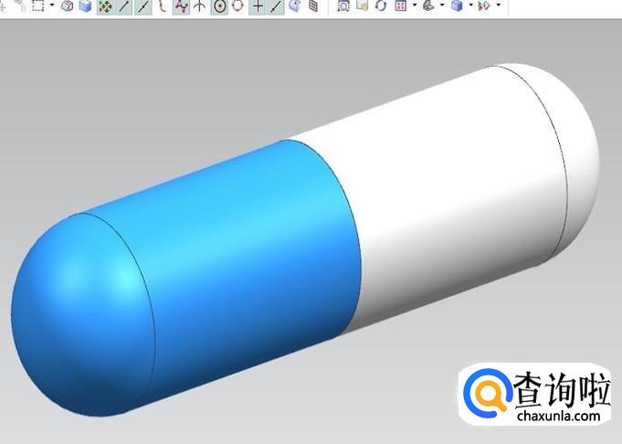The height and width of the screenshot is (444, 622).
Task: Expand the view orientation dropdown arrow
Action: pos(442,5)
